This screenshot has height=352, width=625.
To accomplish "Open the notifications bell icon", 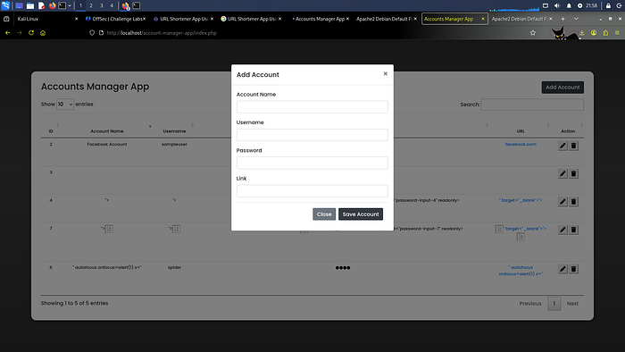I will click(569, 5).
